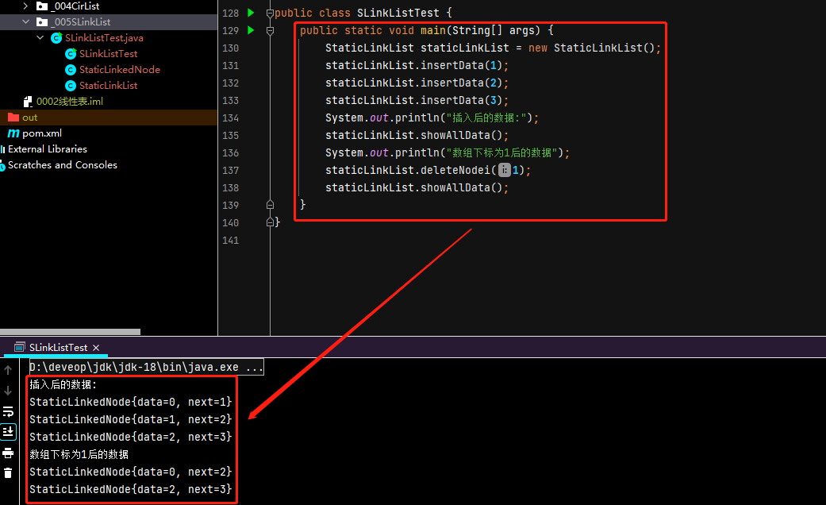This screenshot has height=505, width=826.
Task: Click console line '数组下标为1后的数据'
Action: click(x=79, y=454)
